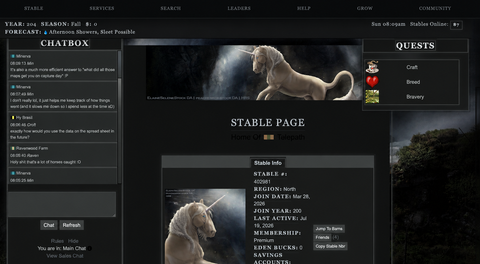Open the Bravery quest icon
The width and height of the screenshot is (480, 264).
pyautogui.click(x=372, y=97)
